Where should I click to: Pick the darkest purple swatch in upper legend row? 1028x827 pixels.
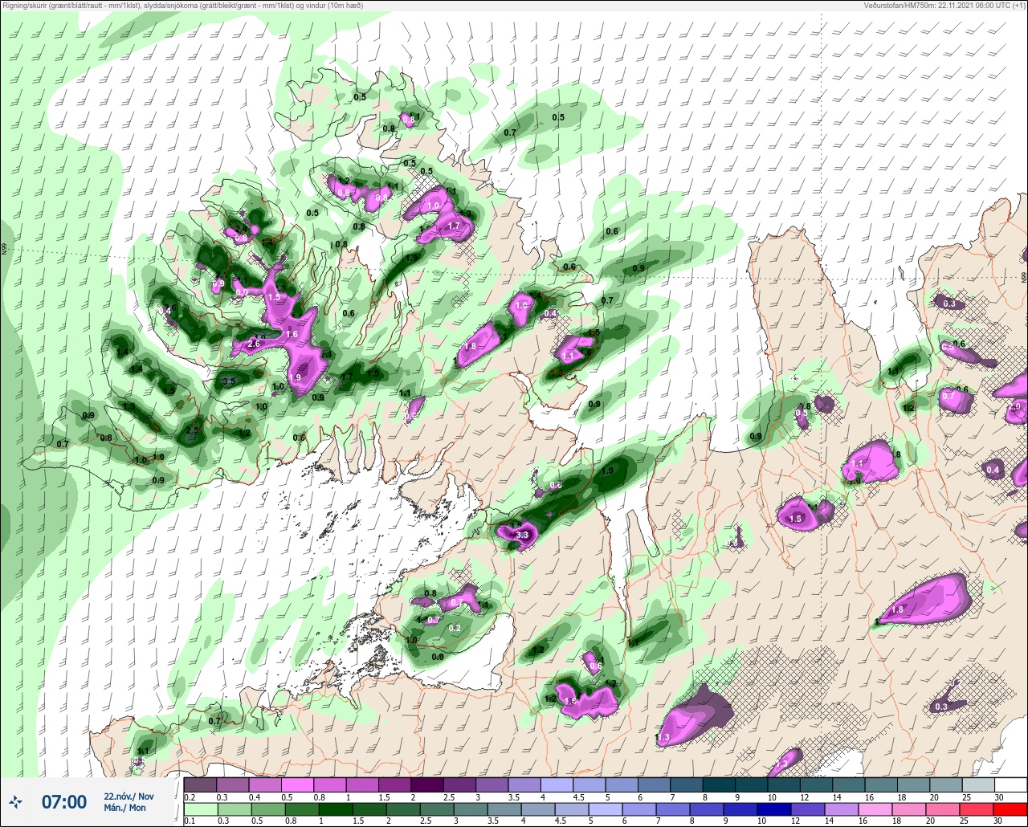point(427,784)
